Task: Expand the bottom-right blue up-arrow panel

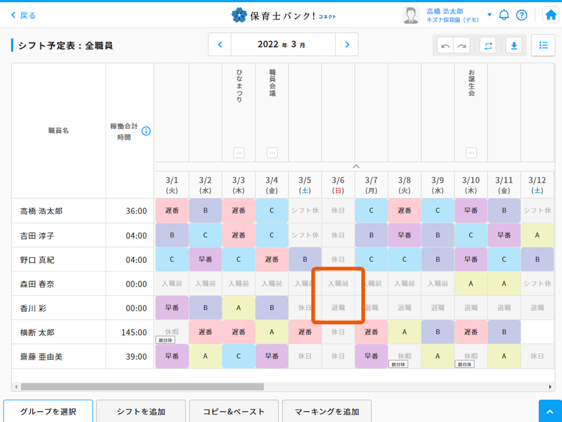Action: tap(550, 411)
